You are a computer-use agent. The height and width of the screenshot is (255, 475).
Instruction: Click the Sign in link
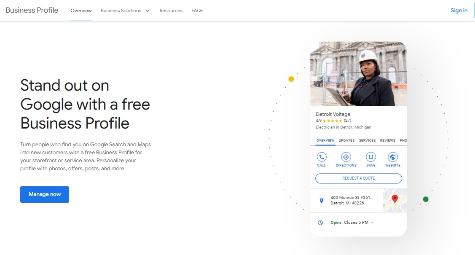(x=459, y=10)
